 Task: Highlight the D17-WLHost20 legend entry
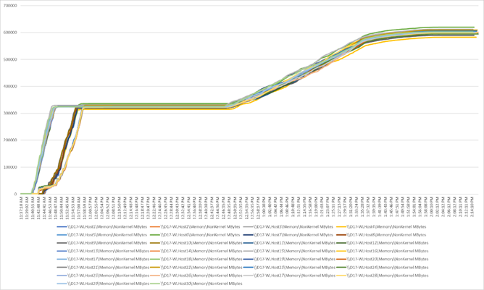point(382,259)
